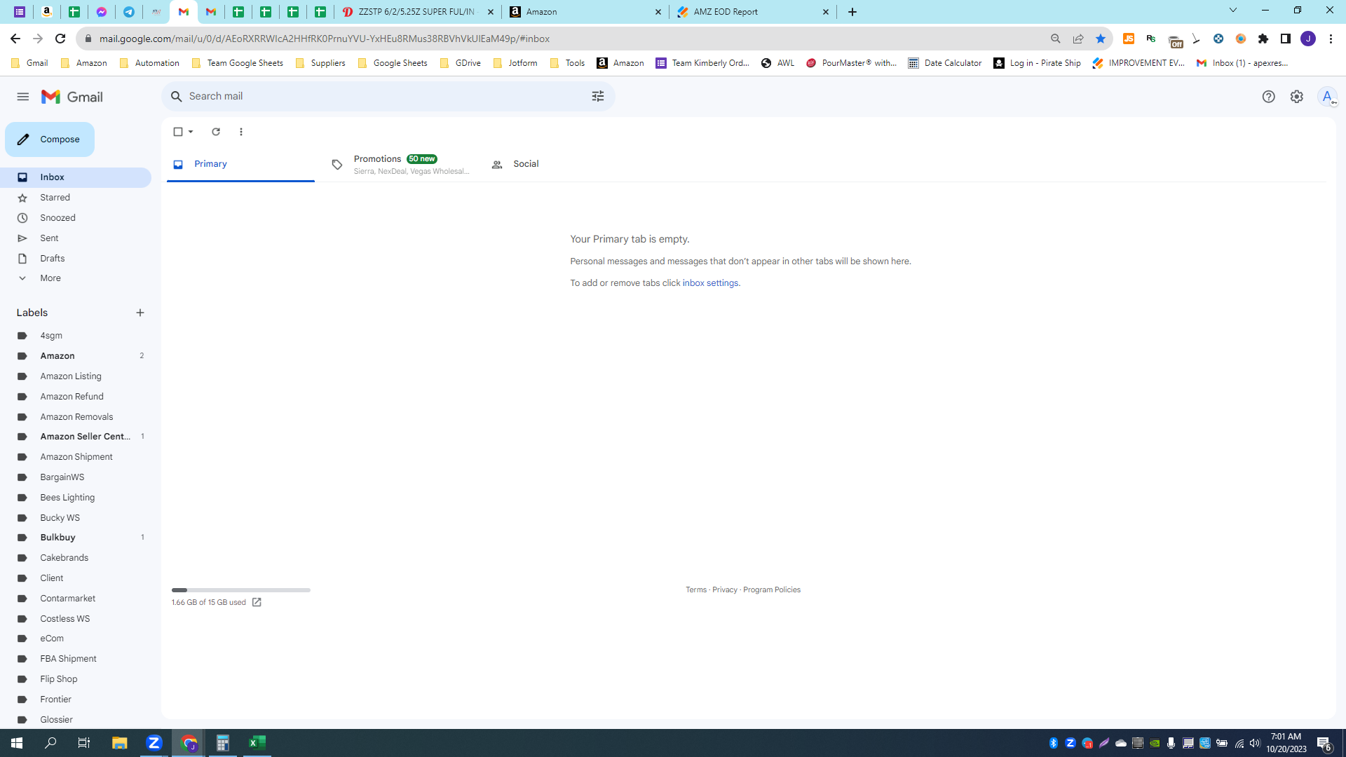This screenshot has height=757, width=1346.
Task: Open the Bulkbuy label
Action: (x=76, y=538)
